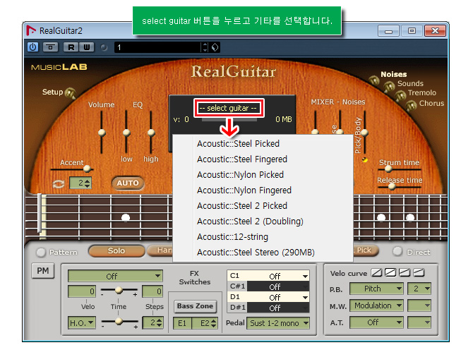Open the M.W. Modulation dropdown
The width and height of the screenshot is (473, 345).
tap(376, 305)
